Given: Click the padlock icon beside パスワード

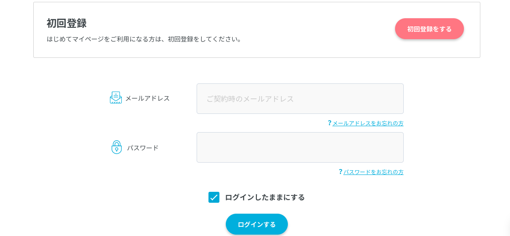Looking at the screenshot, I should [116, 147].
